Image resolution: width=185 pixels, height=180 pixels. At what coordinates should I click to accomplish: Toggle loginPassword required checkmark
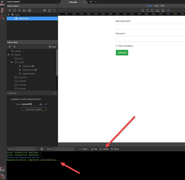[x=36, y=70]
